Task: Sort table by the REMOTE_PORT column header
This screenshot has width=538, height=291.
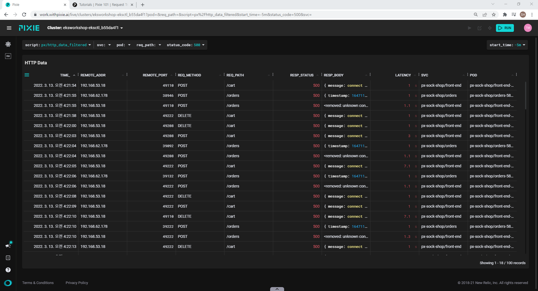Action: click(155, 75)
